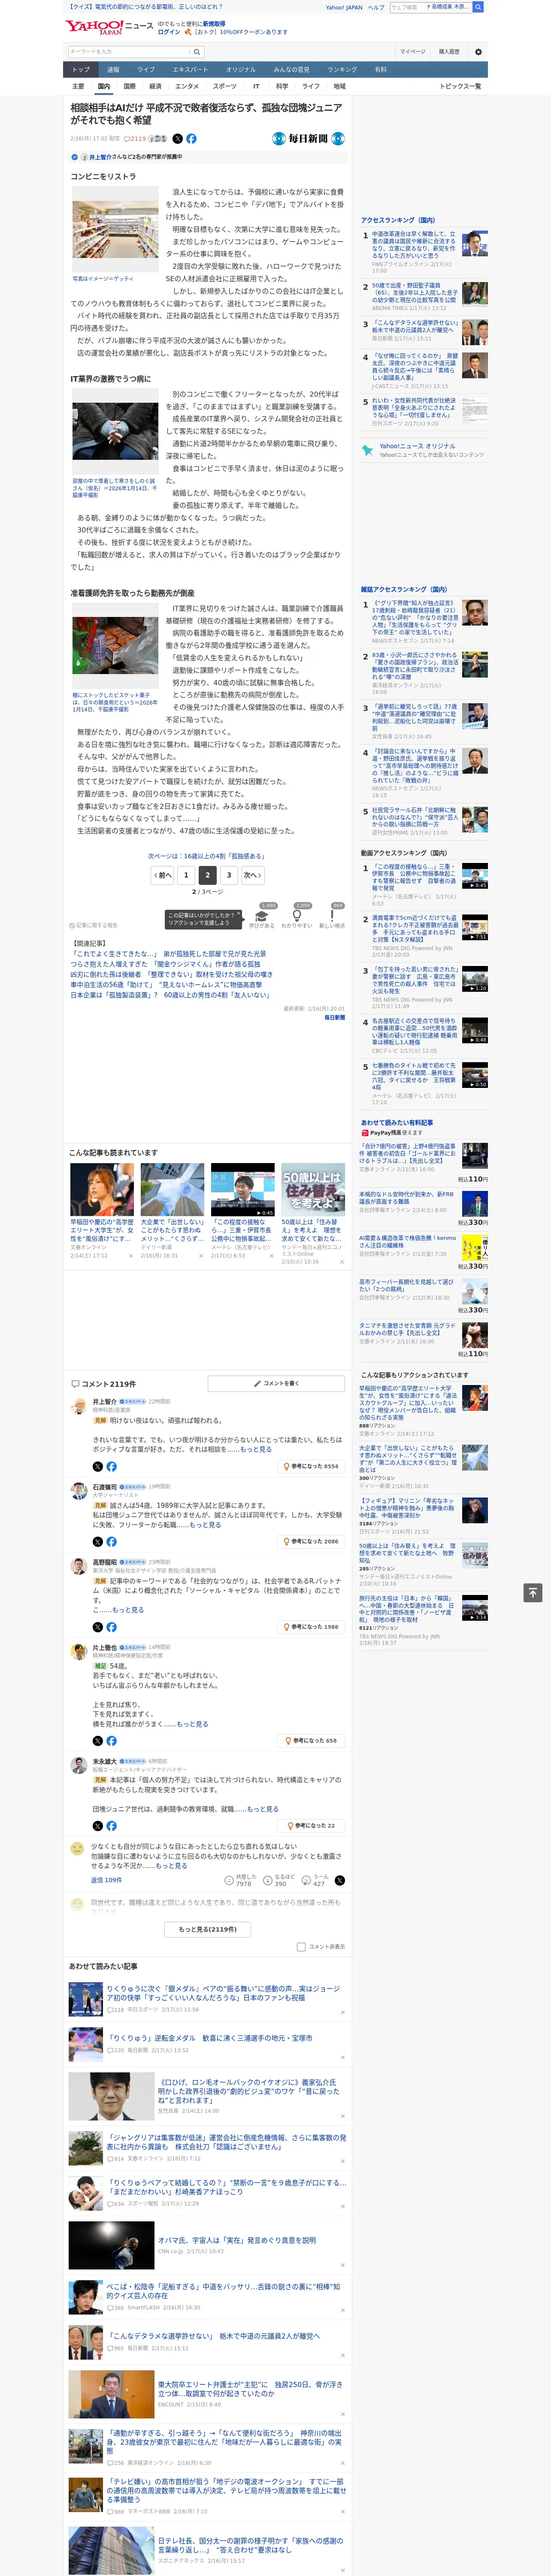This screenshot has width=551, height=2576.
Task: Expand 石渡嶺司's comment with もっと見る
Action: coord(205,1525)
